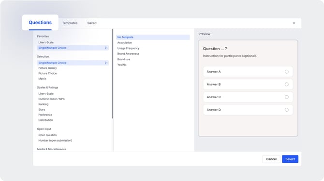Screen dimensions: 324x181
Task: Choose Number (open submission) type
Action: pos(55,141)
